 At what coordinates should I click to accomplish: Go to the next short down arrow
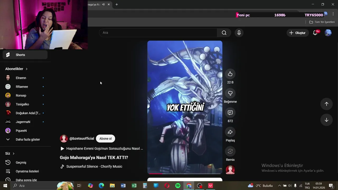(326, 120)
